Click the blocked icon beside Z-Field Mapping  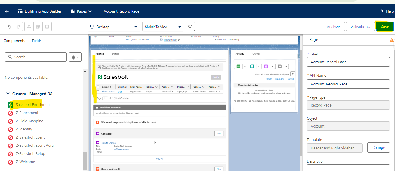pos(11,121)
